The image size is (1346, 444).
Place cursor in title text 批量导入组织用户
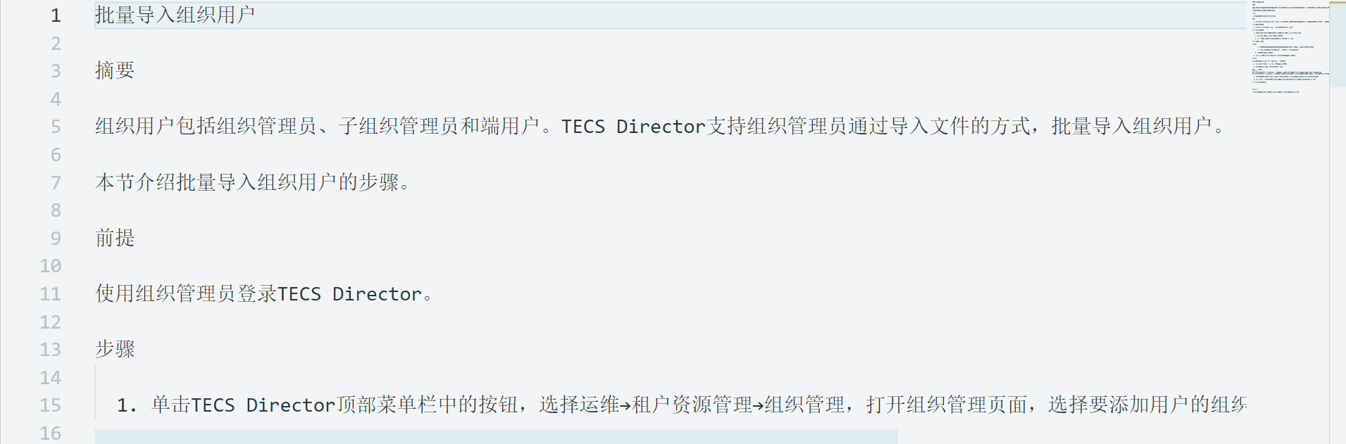(x=175, y=15)
